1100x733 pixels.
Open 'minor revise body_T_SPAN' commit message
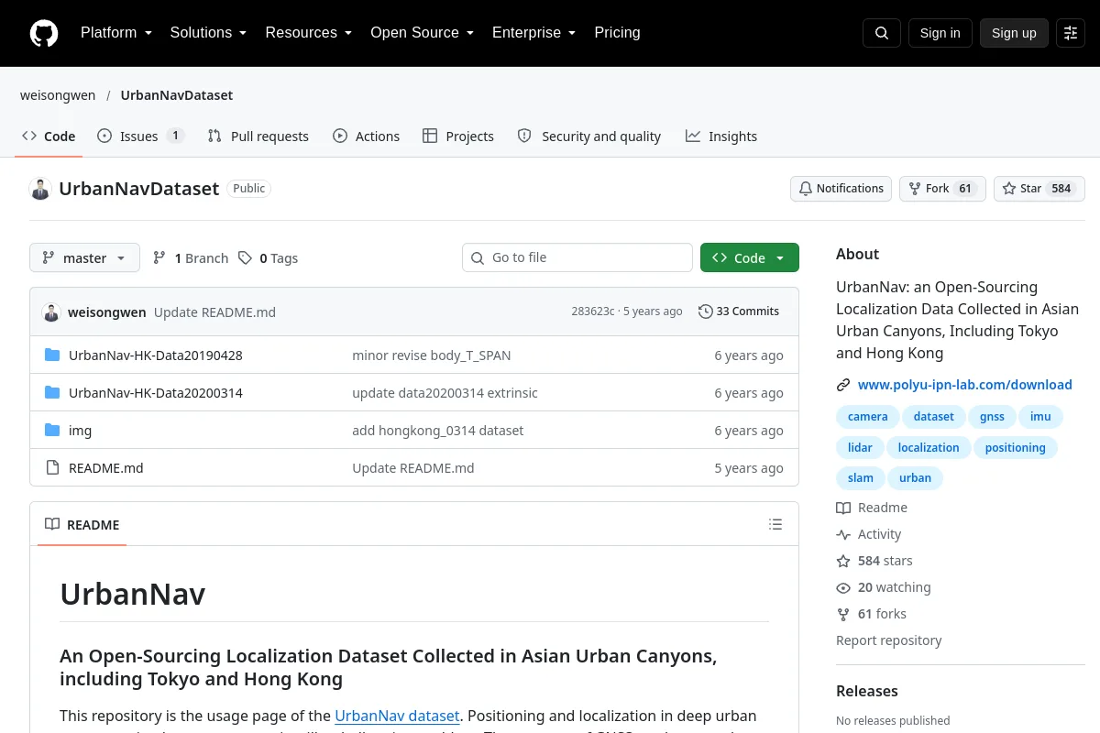432,356
